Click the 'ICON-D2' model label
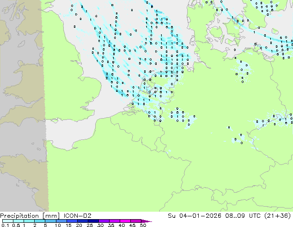Screen dimensions: 293x227 point(77,216)
